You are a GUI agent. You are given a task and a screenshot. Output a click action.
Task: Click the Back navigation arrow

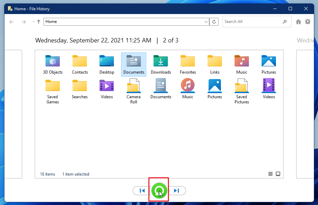(x=12, y=22)
